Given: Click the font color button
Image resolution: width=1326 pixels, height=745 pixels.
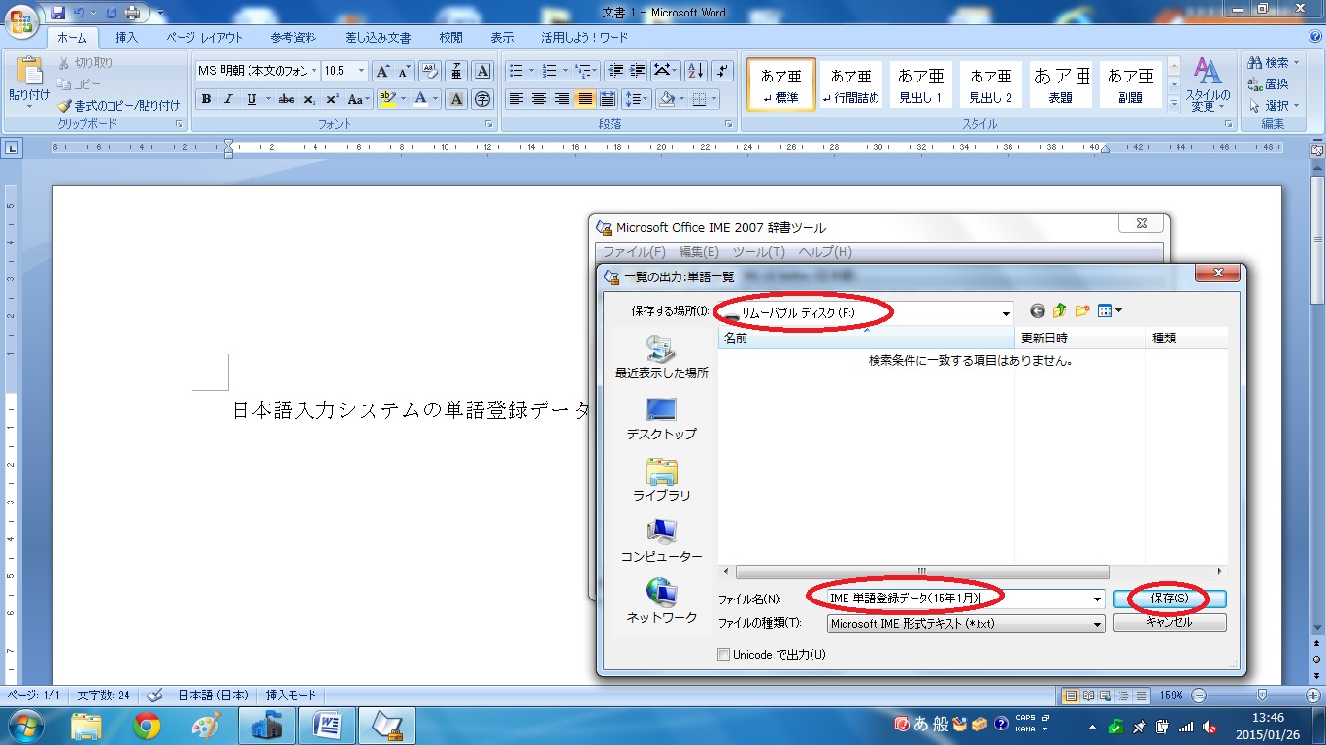Looking at the screenshot, I should pyautogui.click(x=419, y=99).
